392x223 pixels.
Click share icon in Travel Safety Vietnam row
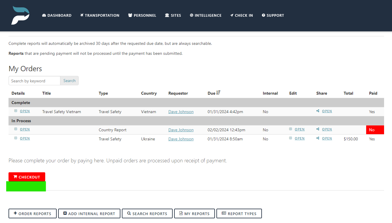click(318, 111)
